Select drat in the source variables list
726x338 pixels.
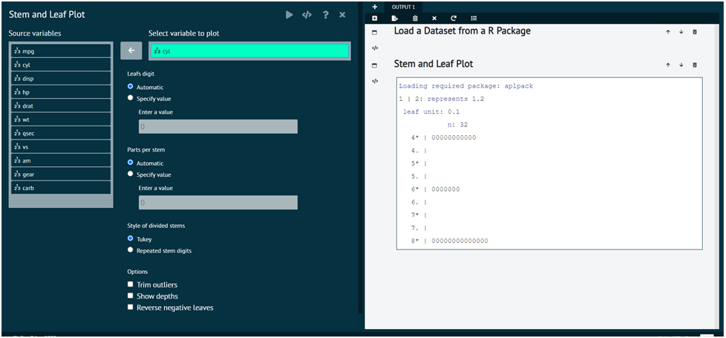61,105
